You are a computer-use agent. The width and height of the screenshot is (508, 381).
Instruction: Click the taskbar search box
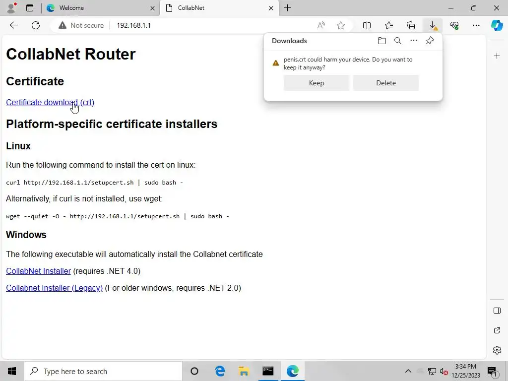pos(103,371)
